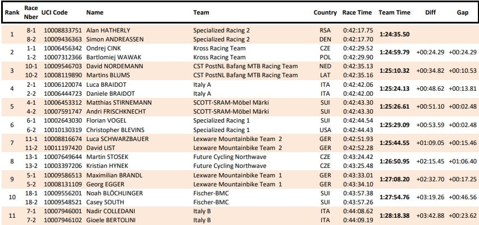The height and width of the screenshot is (225, 479).
Task: Select the Gap column header
Action: click(x=462, y=12)
